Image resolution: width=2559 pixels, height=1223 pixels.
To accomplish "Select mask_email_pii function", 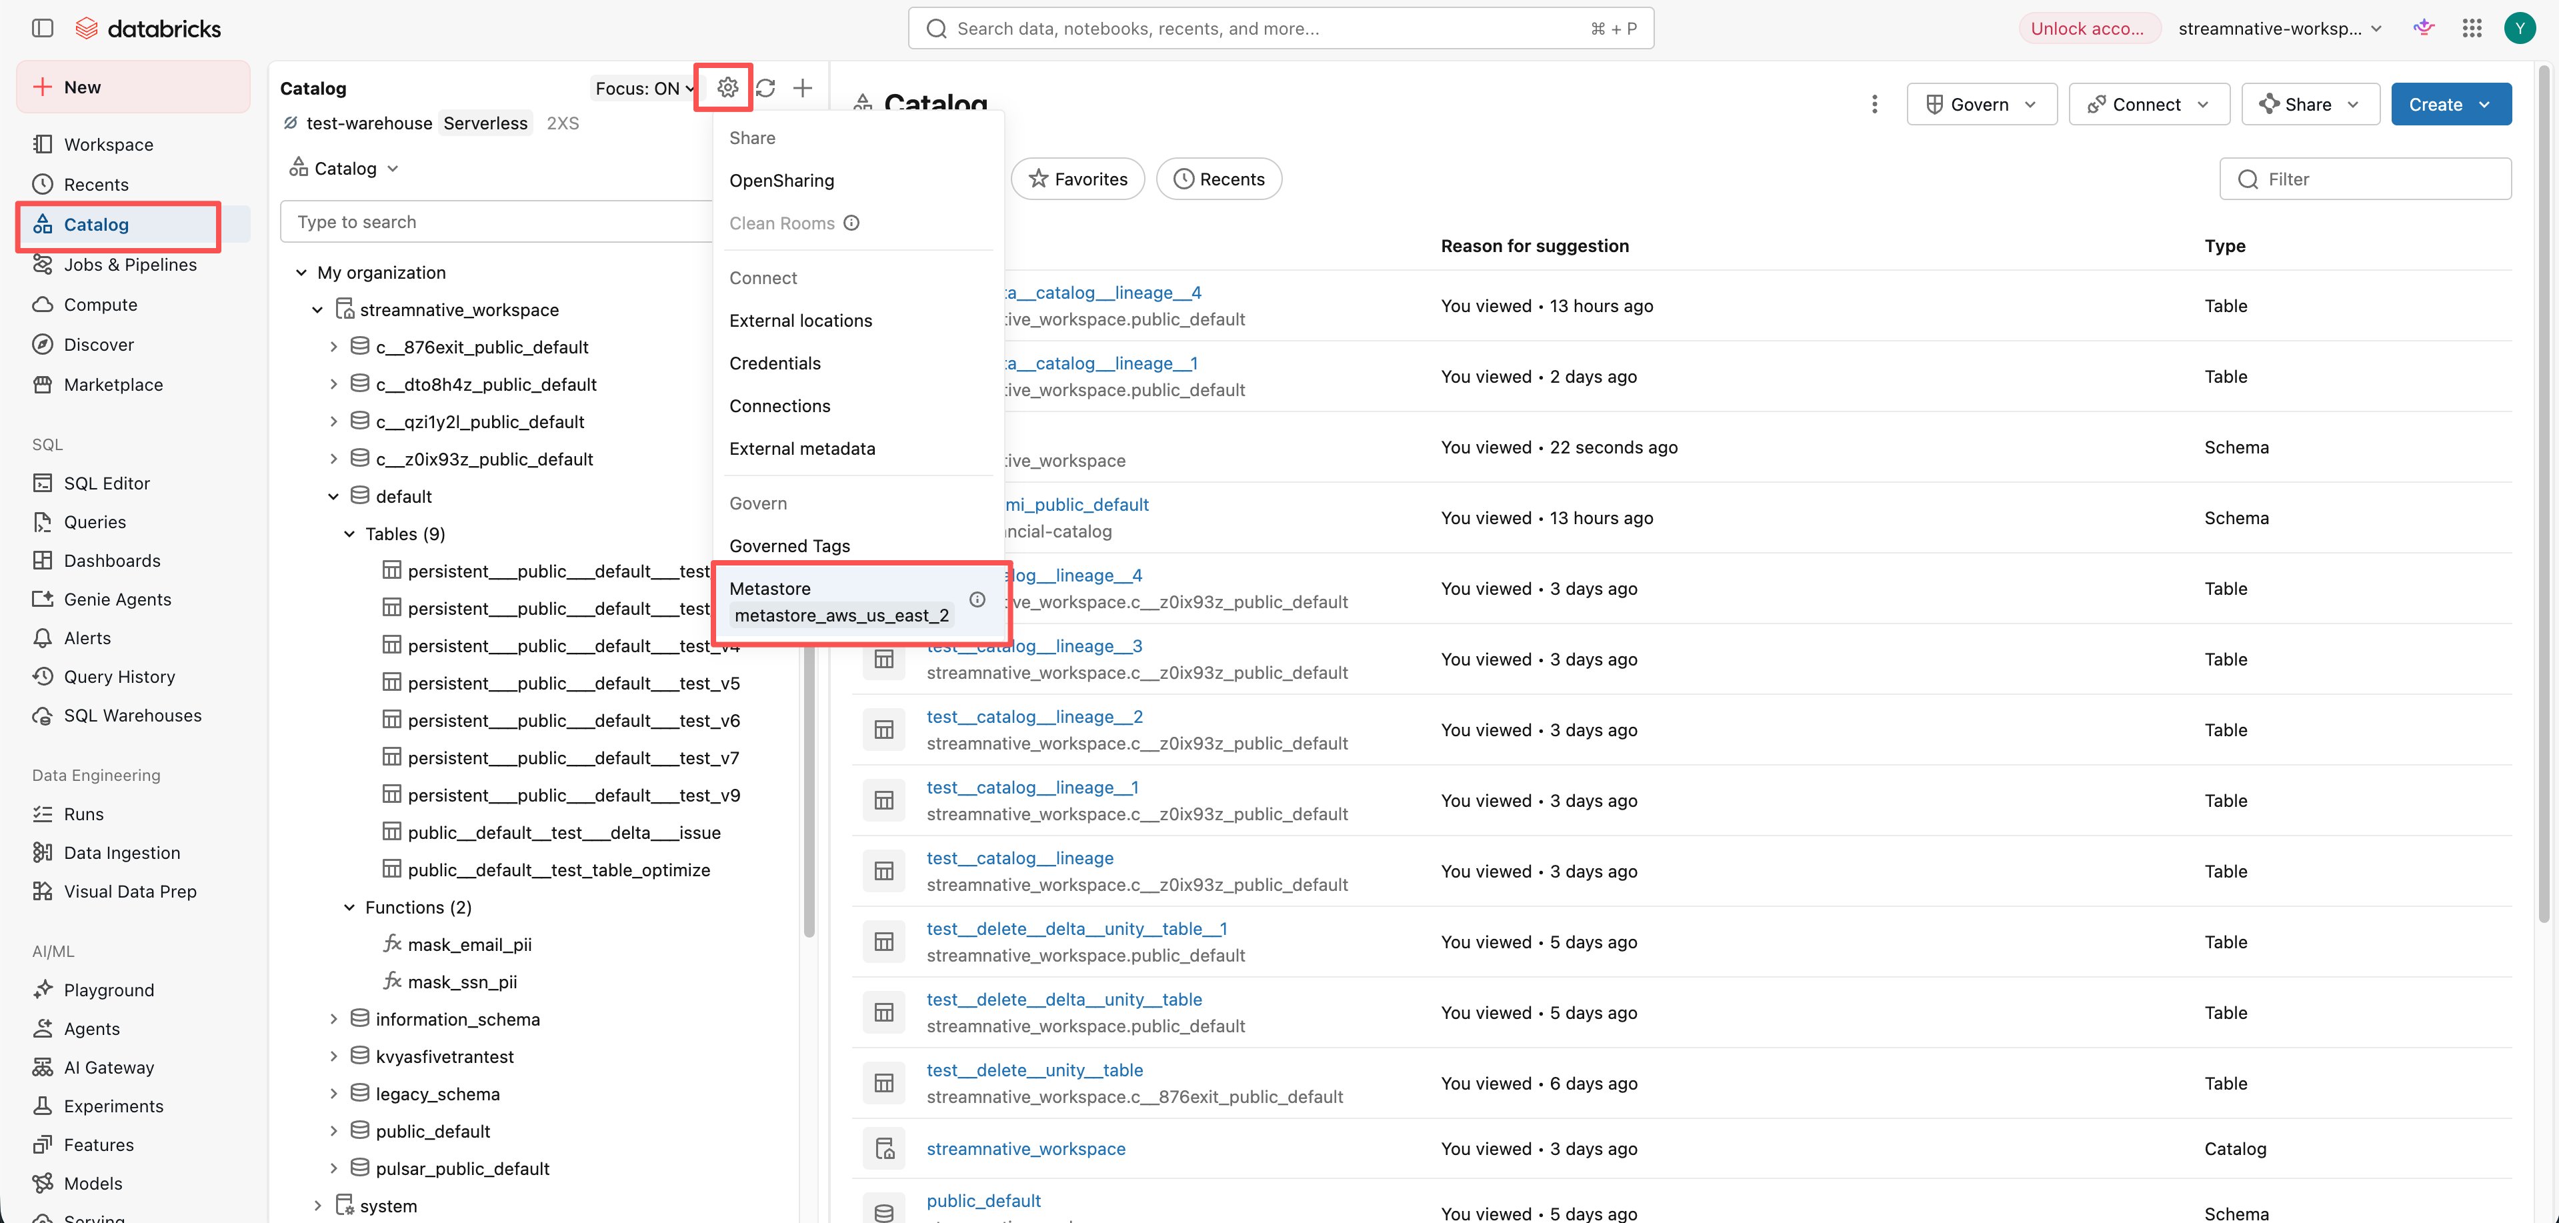I will click(470, 945).
